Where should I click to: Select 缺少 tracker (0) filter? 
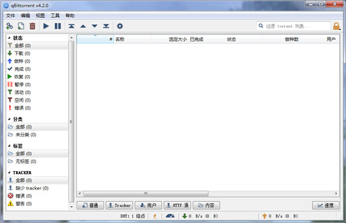click(37, 188)
